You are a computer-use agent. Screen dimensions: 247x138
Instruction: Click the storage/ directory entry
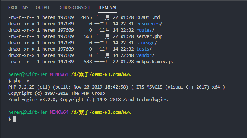tap(147, 43)
